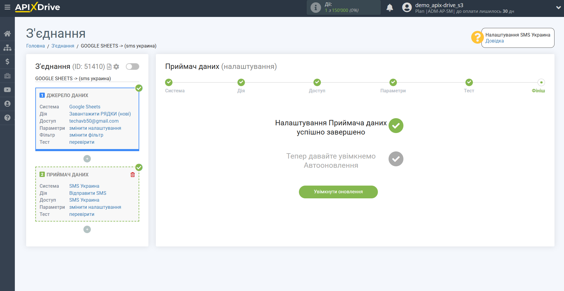The height and width of the screenshot is (291, 564).
Task: Open the home sidebar icon
Action: tap(7, 34)
